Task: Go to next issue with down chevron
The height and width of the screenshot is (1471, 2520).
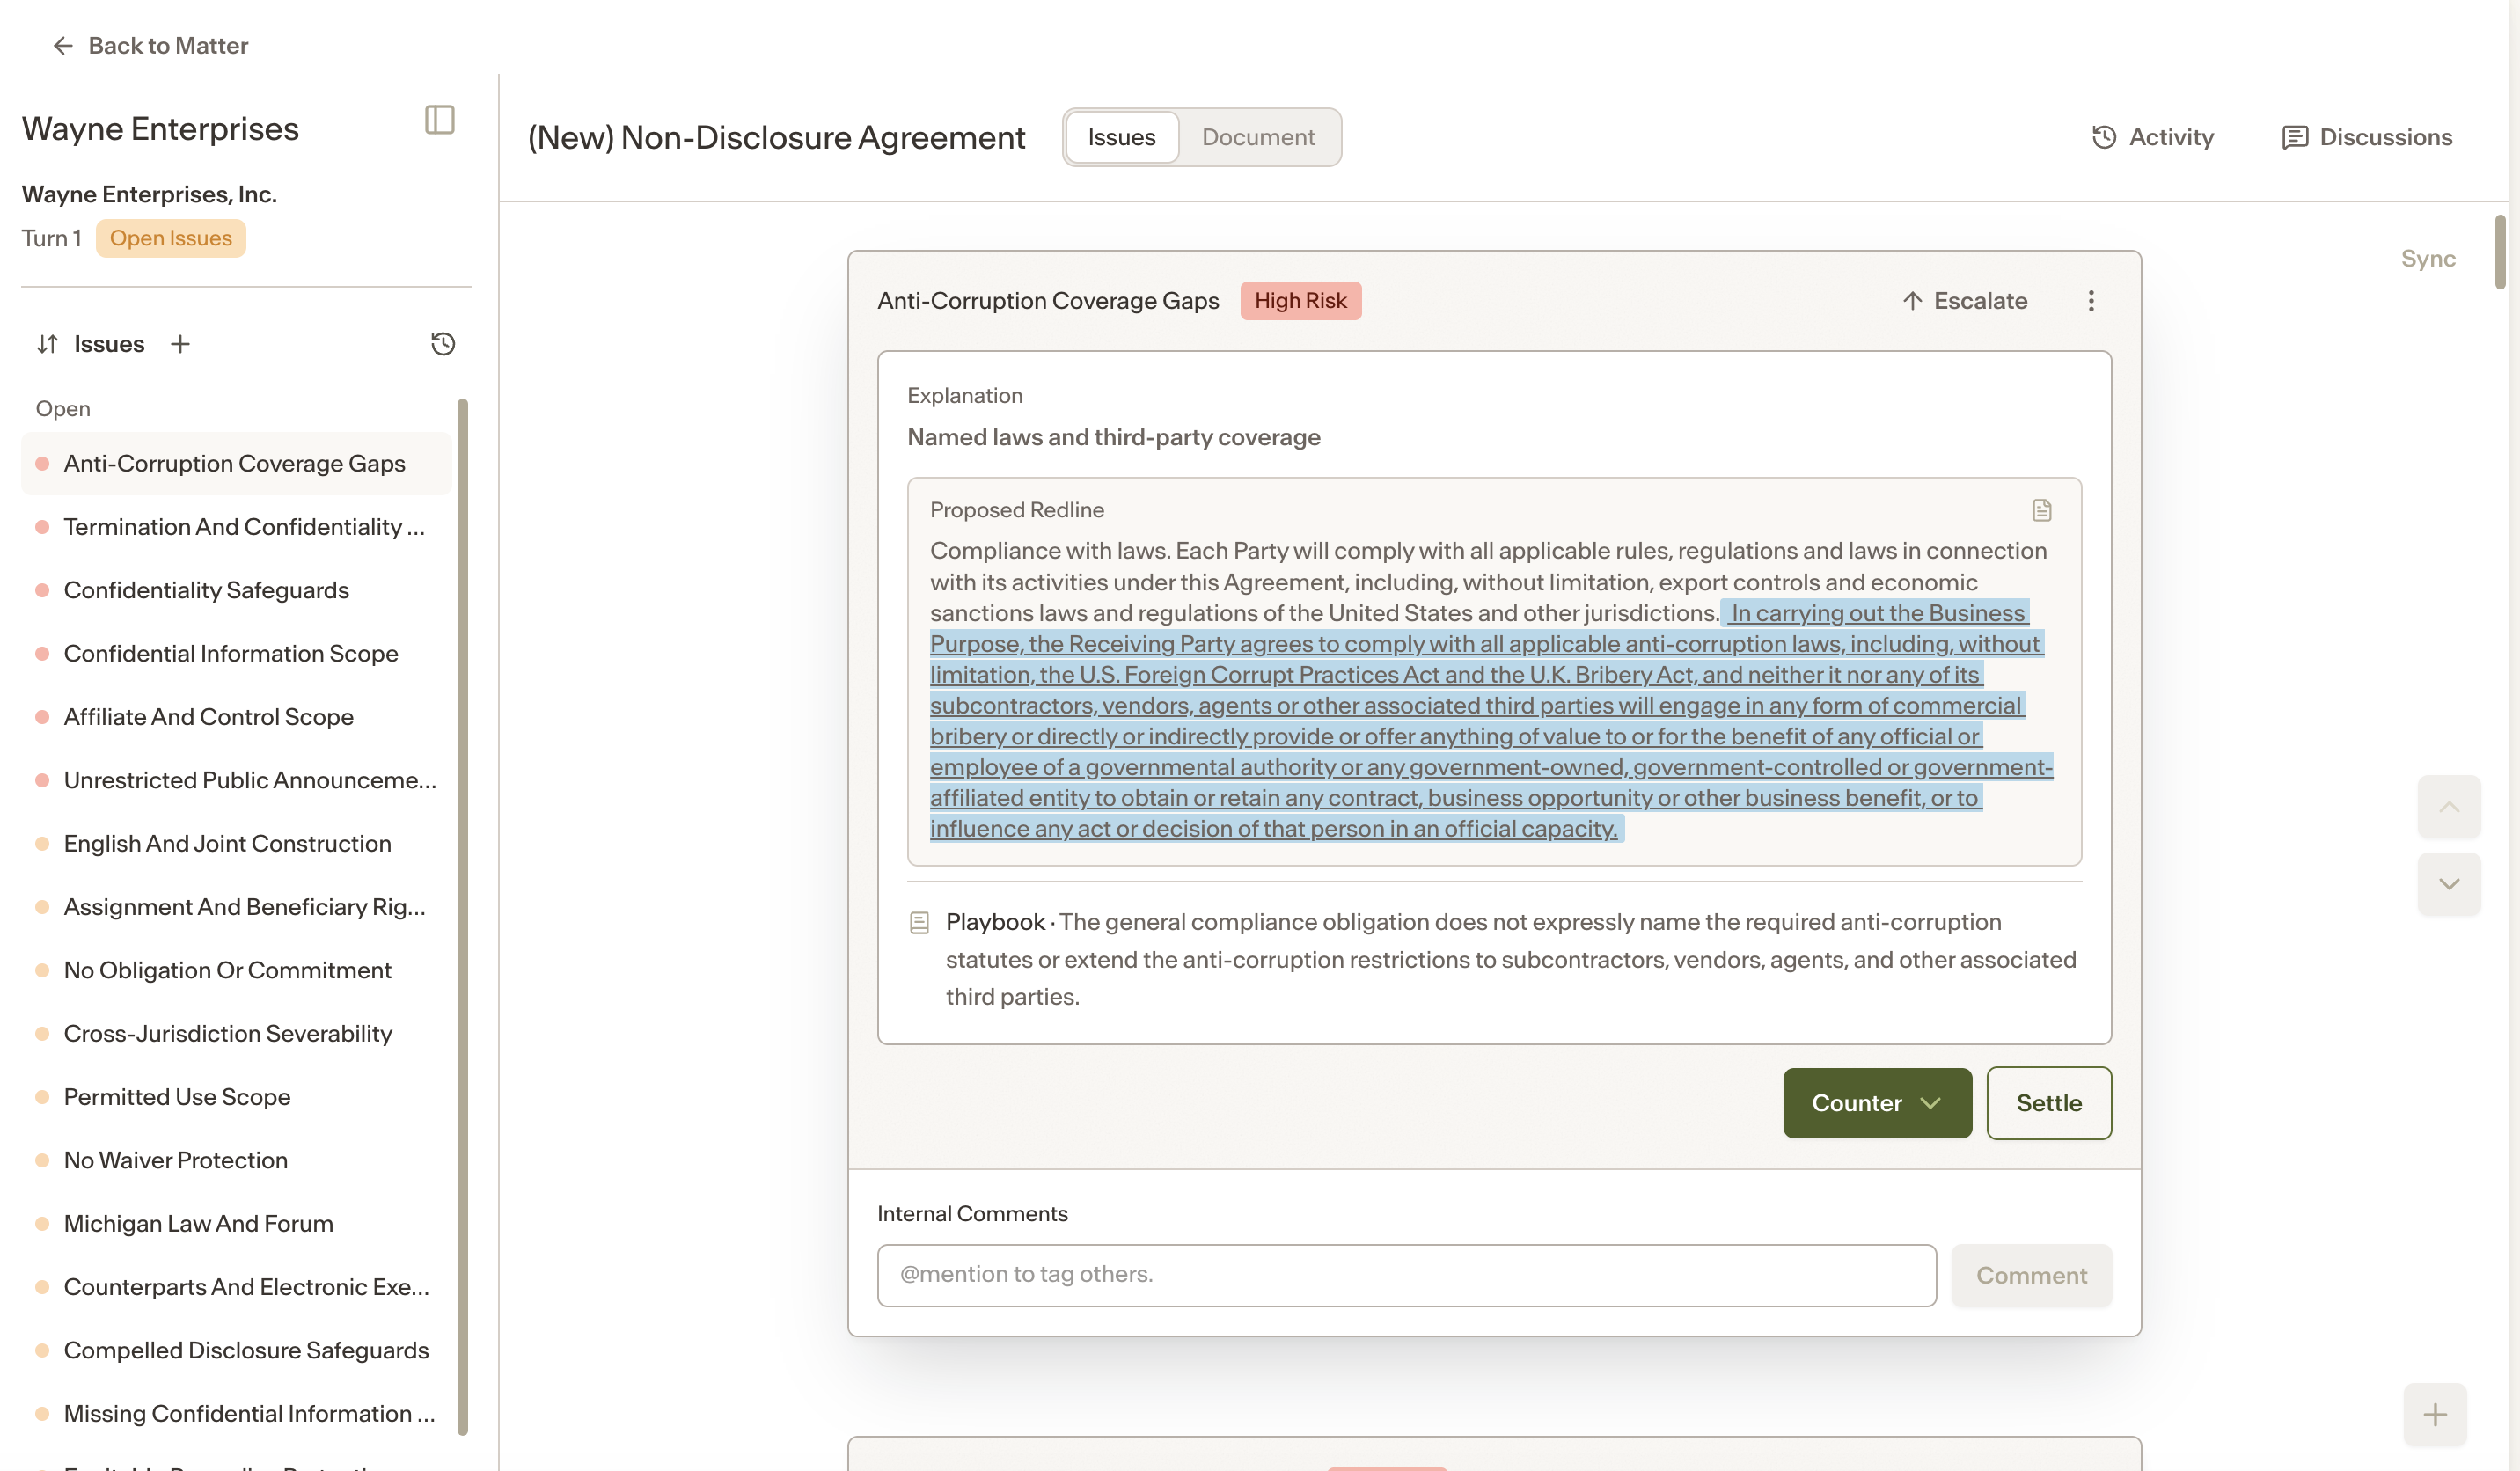Action: (2449, 884)
